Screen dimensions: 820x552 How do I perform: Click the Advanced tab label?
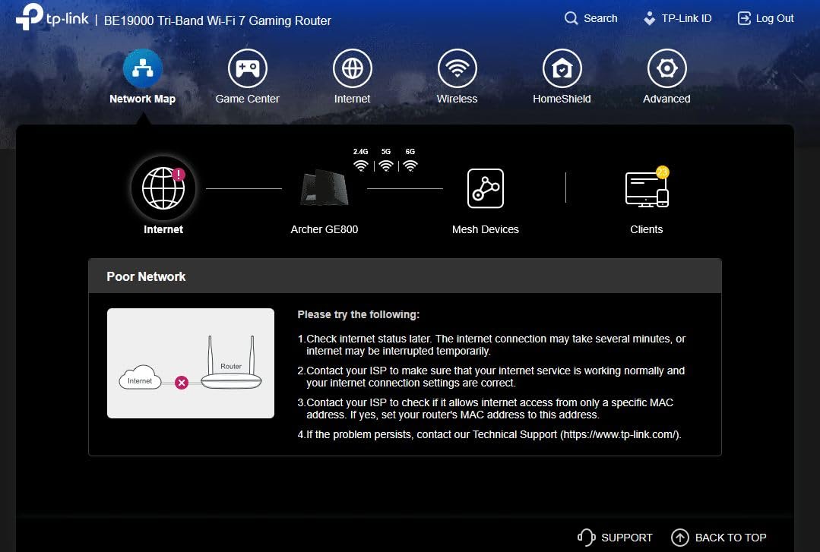tap(666, 99)
